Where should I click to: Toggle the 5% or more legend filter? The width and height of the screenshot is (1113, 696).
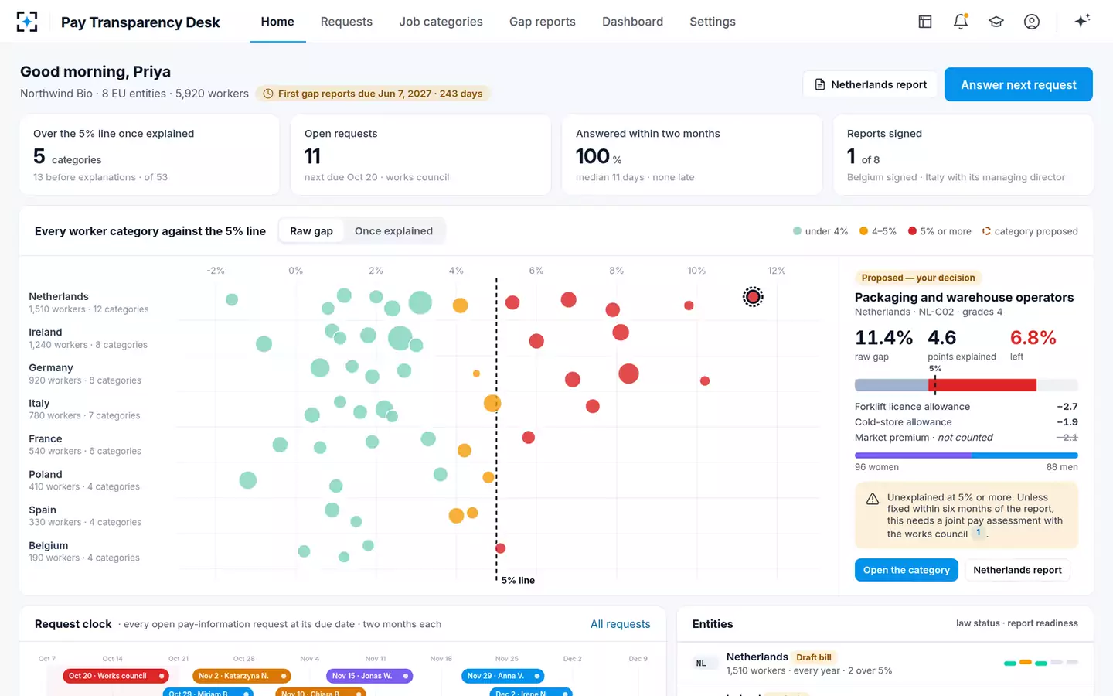point(939,231)
